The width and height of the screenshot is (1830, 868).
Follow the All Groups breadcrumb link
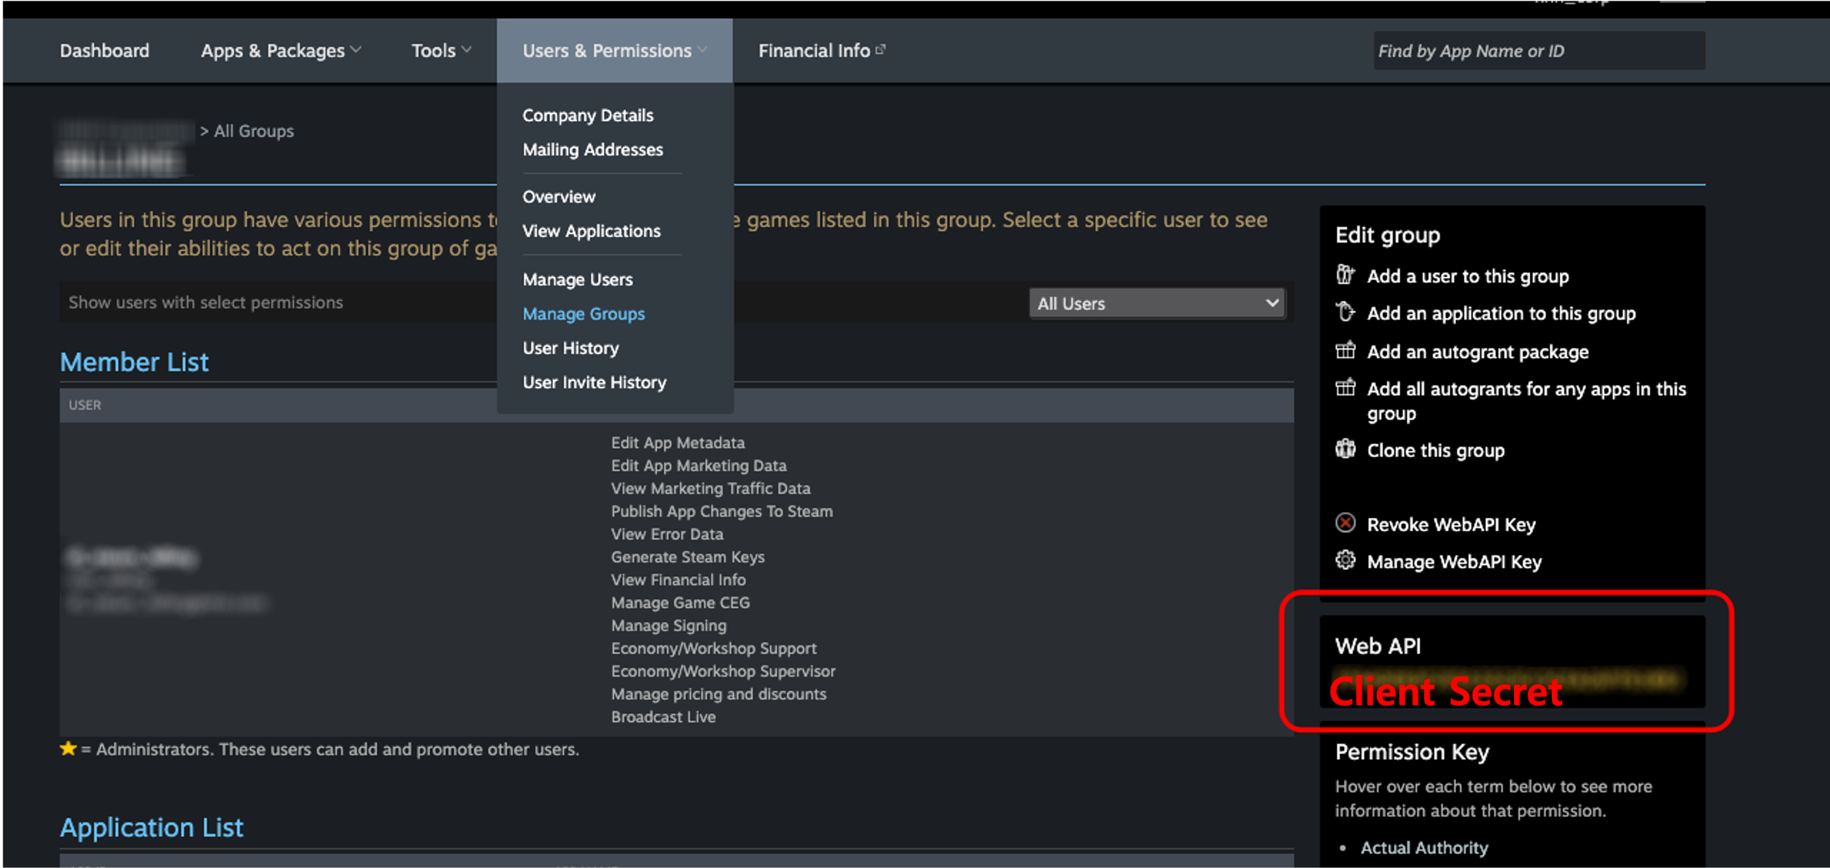coord(253,131)
